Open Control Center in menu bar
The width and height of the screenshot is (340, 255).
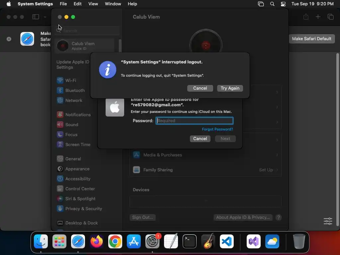(x=283, y=4)
